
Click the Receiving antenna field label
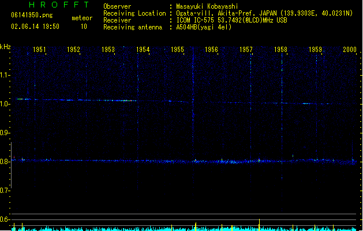133,27
